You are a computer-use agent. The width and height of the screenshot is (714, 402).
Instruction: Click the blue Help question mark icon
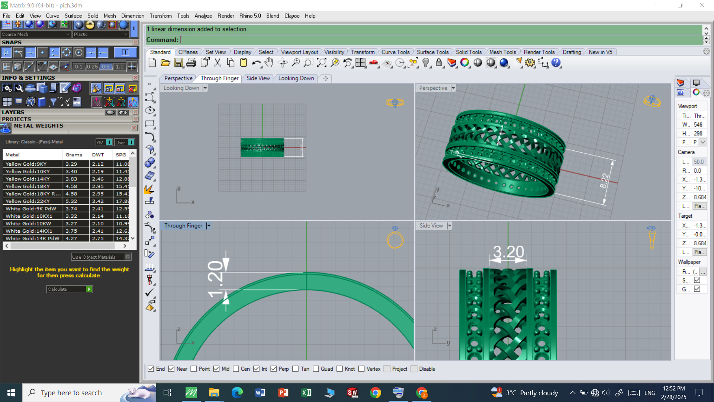556,63
